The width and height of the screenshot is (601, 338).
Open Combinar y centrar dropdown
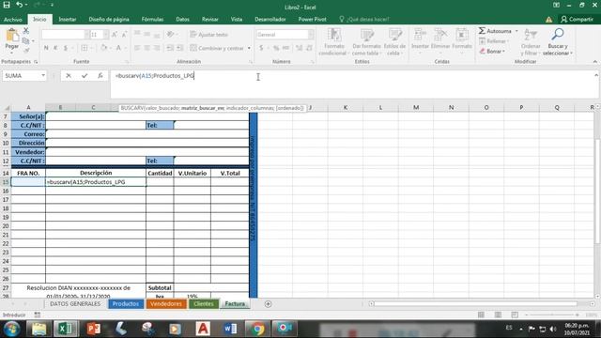click(x=249, y=48)
